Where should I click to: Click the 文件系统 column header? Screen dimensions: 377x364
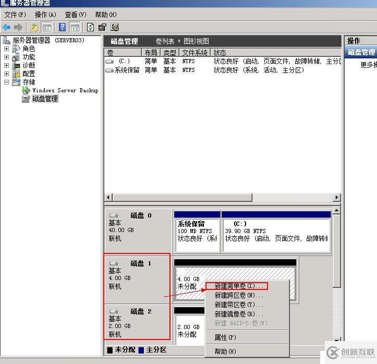194,53
